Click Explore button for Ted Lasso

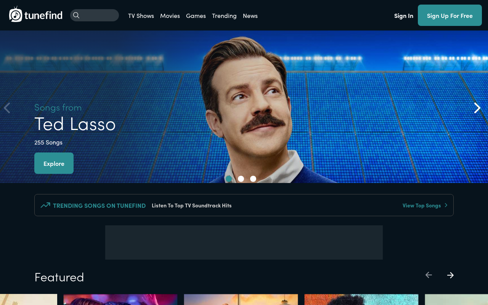click(54, 163)
